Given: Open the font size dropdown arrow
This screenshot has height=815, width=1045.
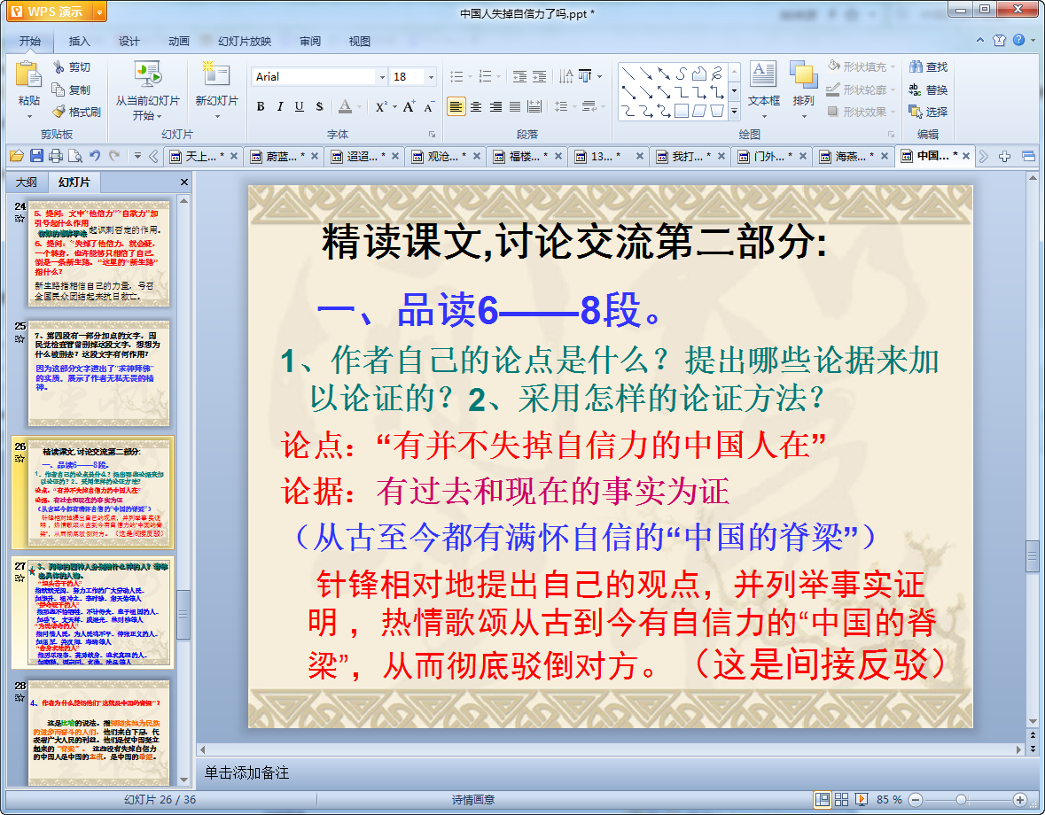Looking at the screenshot, I should pos(431,76).
